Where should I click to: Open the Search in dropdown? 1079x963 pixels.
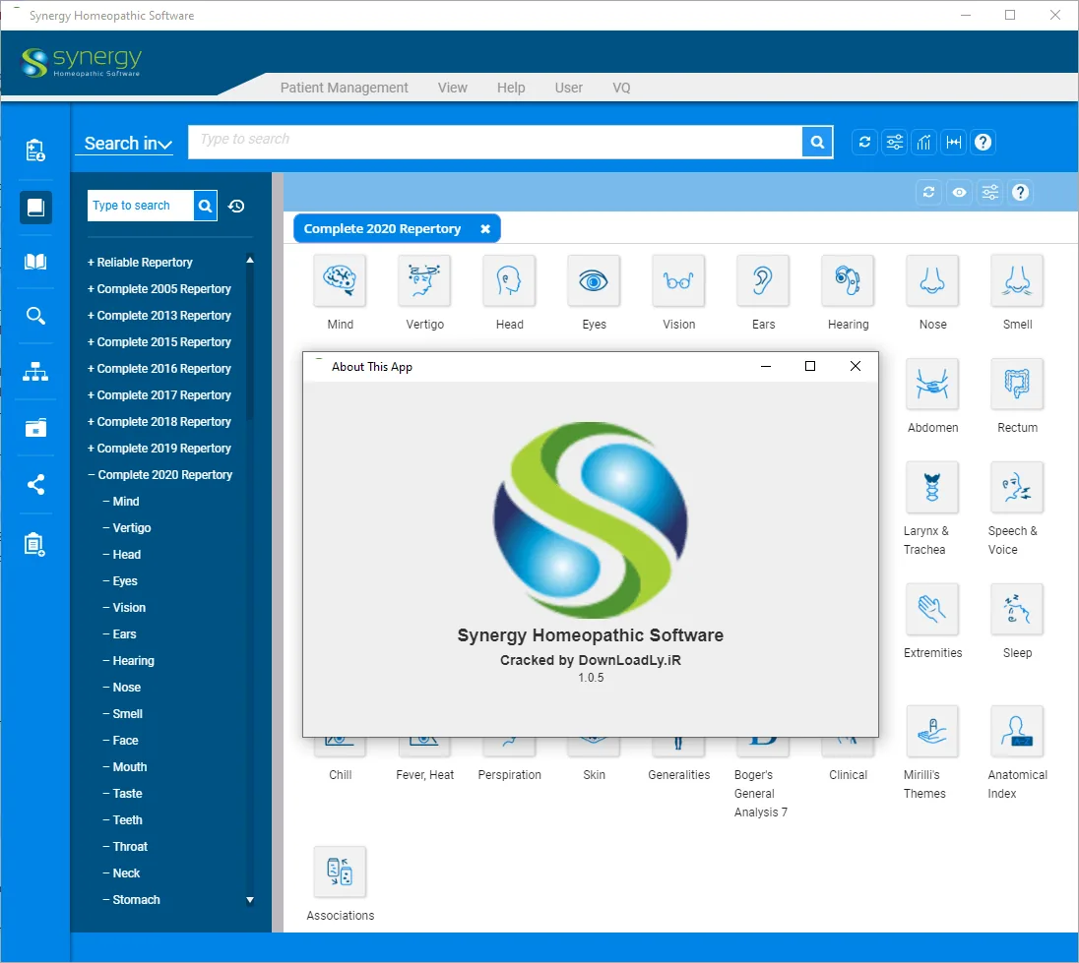(x=127, y=143)
